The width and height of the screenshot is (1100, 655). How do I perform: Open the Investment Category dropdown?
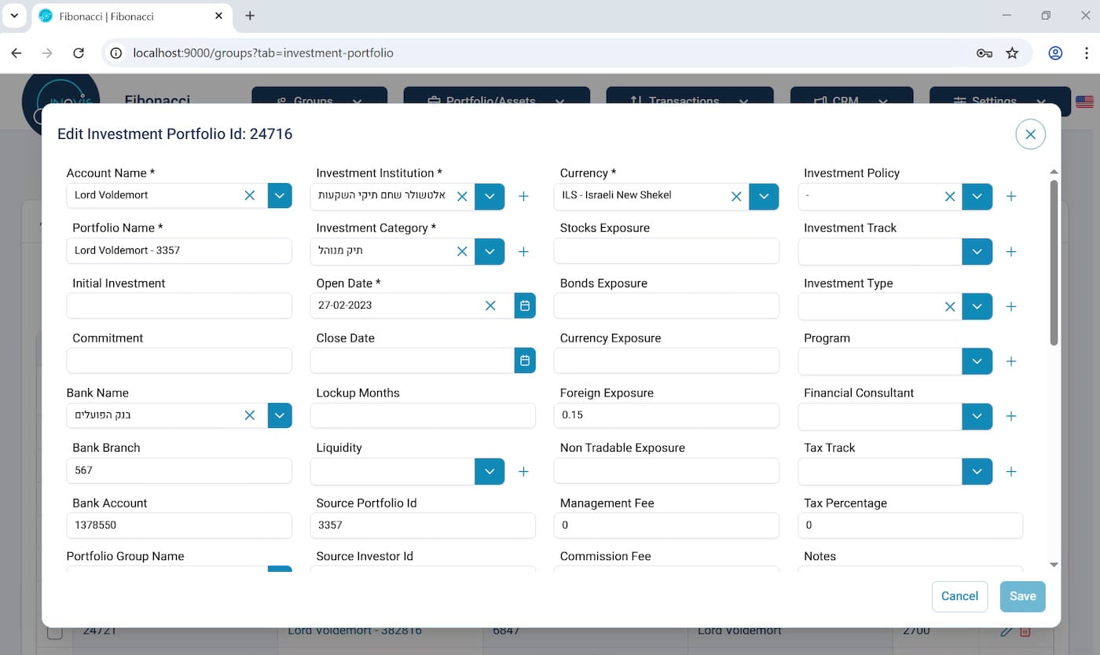489,251
